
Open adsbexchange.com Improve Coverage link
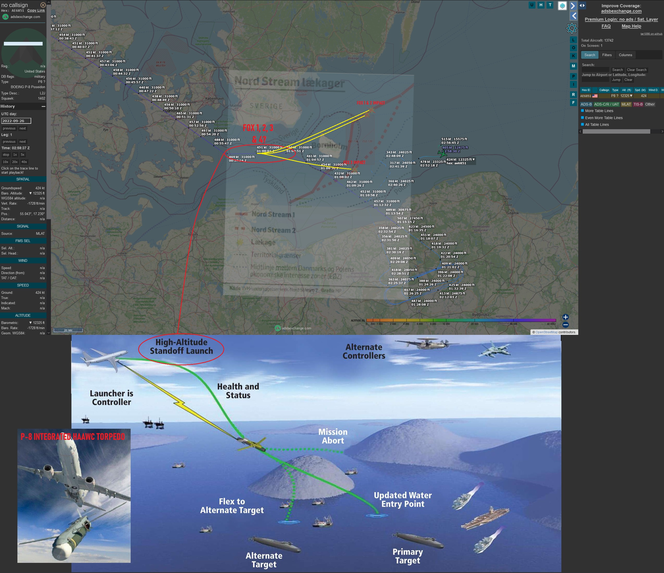click(x=621, y=11)
